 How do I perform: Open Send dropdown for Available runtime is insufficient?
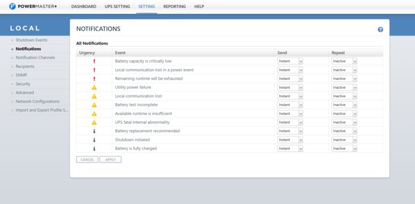pyautogui.click(x=290, y=114)
